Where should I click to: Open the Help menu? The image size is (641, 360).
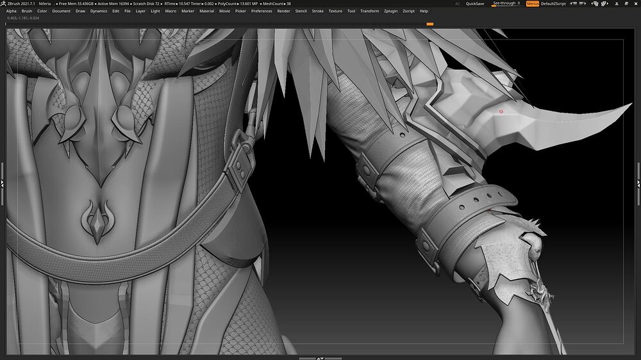(x=424, y=11)
